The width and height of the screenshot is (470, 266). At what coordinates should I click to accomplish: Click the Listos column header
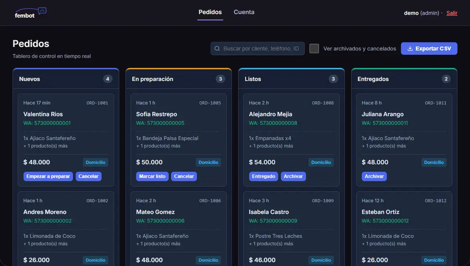pos(291,79)
